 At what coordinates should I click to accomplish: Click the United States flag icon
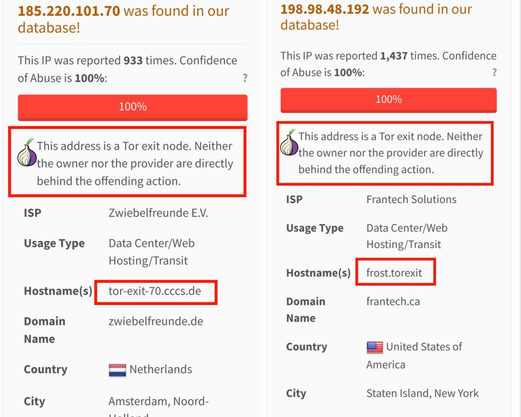tap(375, 347)
